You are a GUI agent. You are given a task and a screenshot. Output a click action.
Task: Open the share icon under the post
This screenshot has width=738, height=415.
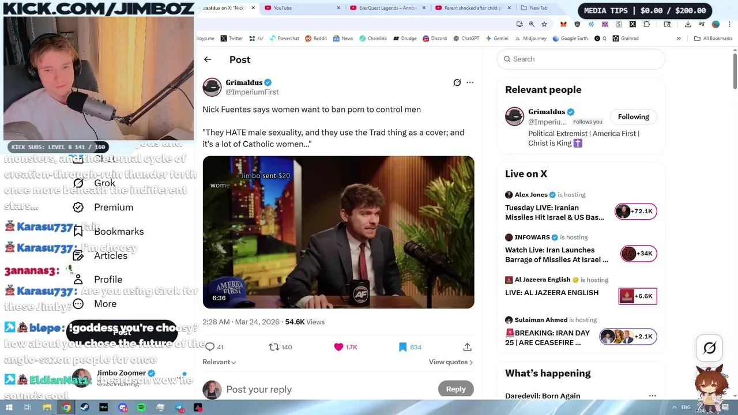[467, 347]
